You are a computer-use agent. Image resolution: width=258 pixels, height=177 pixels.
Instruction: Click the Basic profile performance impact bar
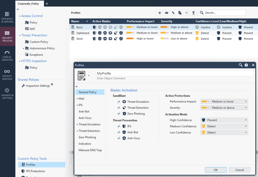(x=130, y=27)
